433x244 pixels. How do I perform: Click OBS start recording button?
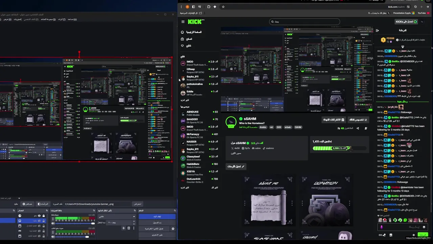(x=157, y=223)
